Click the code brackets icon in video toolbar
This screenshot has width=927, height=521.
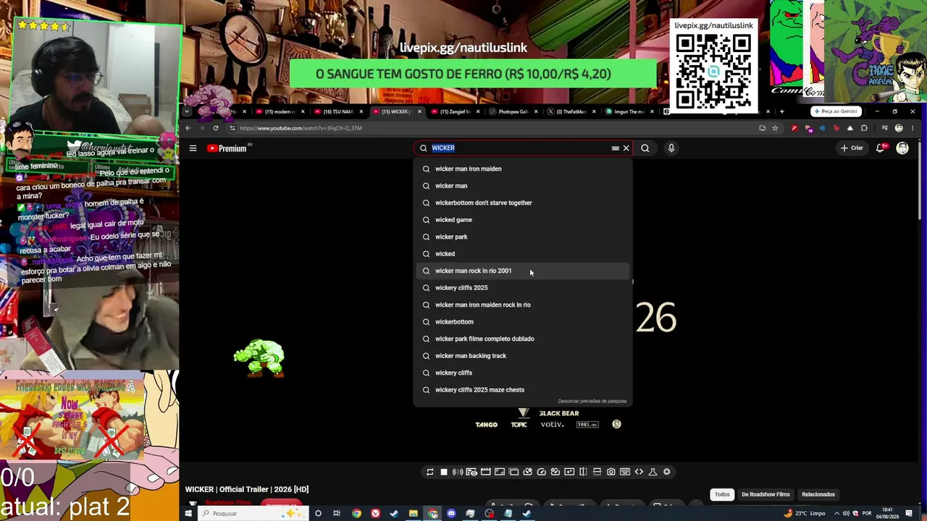(639, 472)
